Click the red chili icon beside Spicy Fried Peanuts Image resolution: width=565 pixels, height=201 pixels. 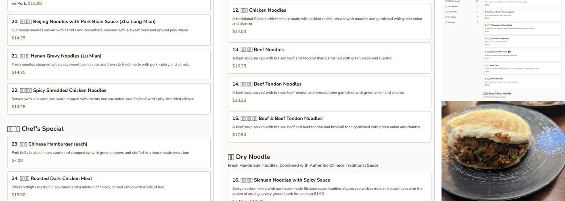[509, 52]
